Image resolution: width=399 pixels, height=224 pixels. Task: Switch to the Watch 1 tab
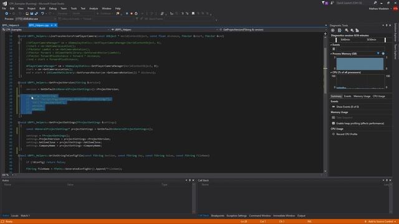(x=25, y=216)
